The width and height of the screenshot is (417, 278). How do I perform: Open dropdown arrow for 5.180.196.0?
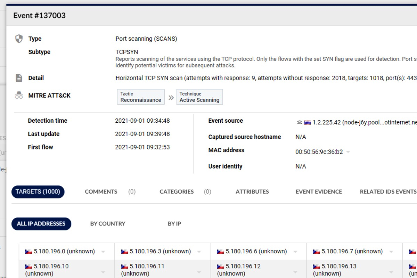[x=103, y=252]
